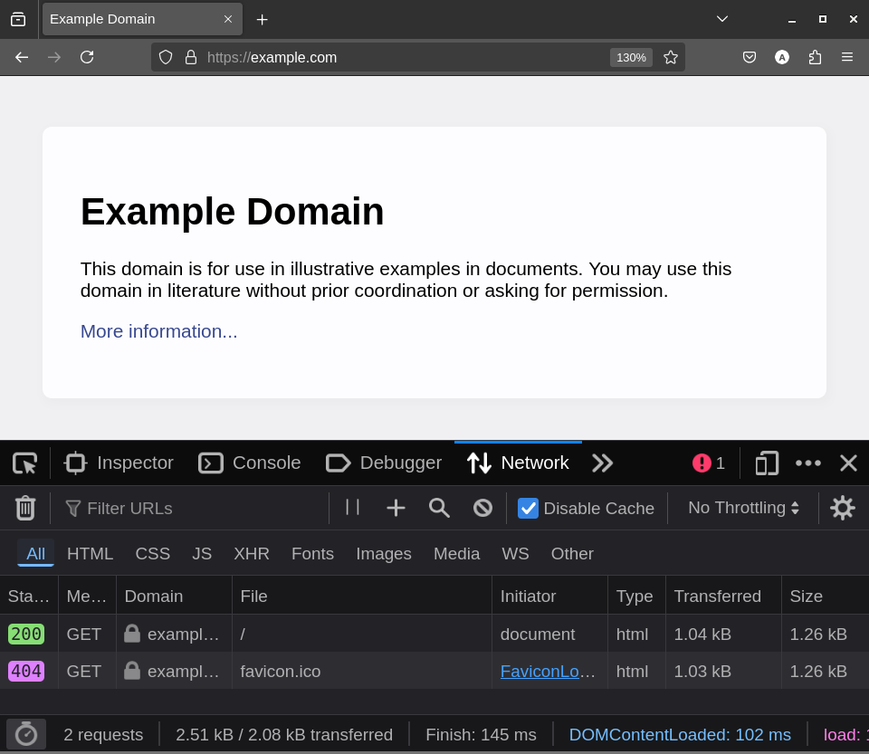Open the No Throttling dropdown

[744, 508]
